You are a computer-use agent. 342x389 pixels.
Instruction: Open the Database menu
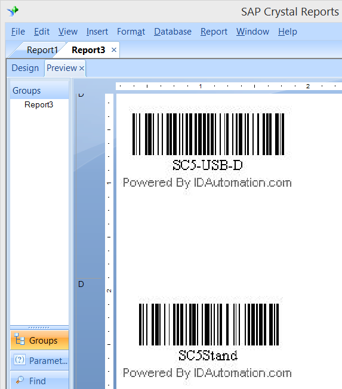(172, 32)
